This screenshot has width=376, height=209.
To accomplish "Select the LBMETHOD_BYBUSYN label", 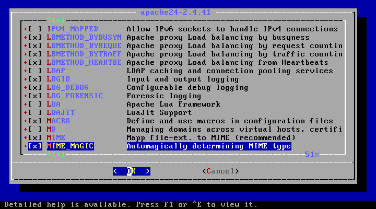I will pyautogui.click(x=84, y=38).
